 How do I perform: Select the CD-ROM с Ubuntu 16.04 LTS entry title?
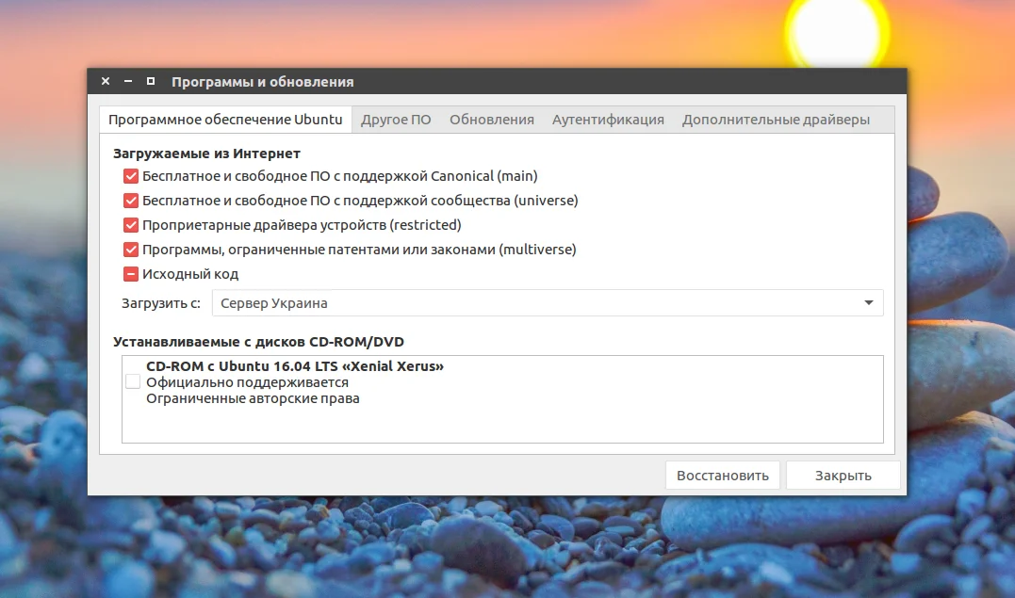pyautogui.click(x=295, y=366)
